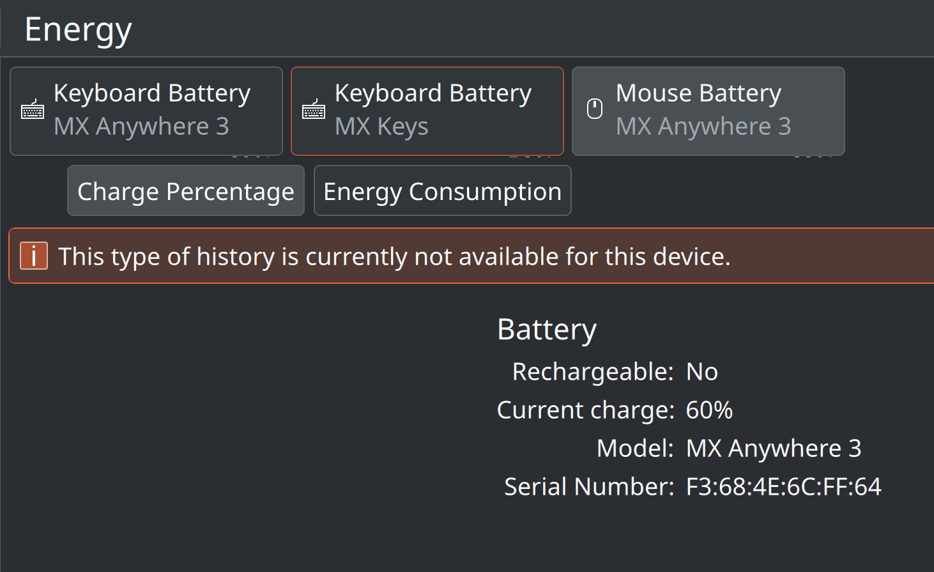Click the mouse icon on the Mouse Battery card
The height and width of the screenshot is (572, 934).
click(595, 109)
